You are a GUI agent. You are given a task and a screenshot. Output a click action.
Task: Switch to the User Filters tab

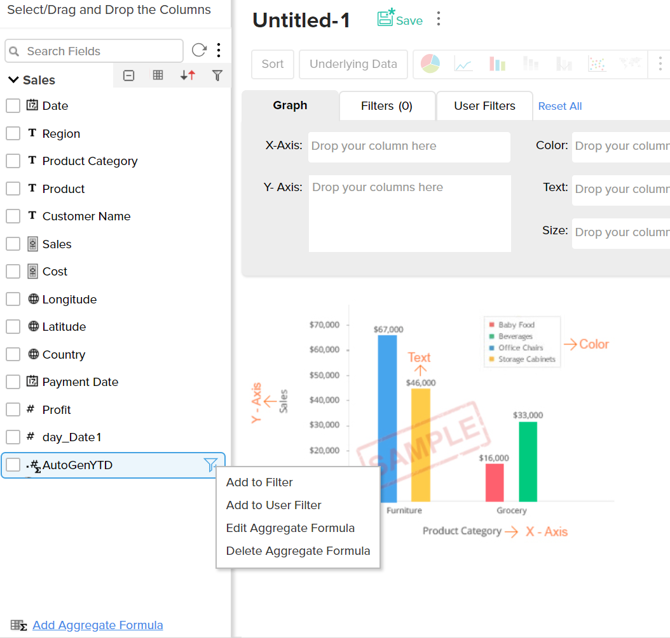point(484,105)
